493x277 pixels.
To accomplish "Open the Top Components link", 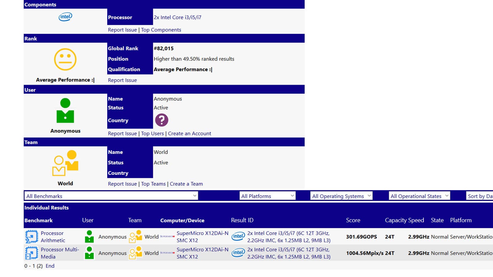I will (161, 30).
